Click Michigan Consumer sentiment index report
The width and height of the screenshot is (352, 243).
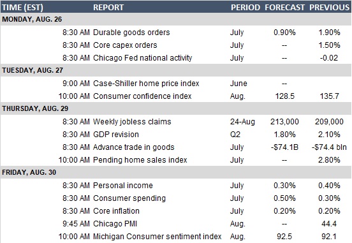157,237
